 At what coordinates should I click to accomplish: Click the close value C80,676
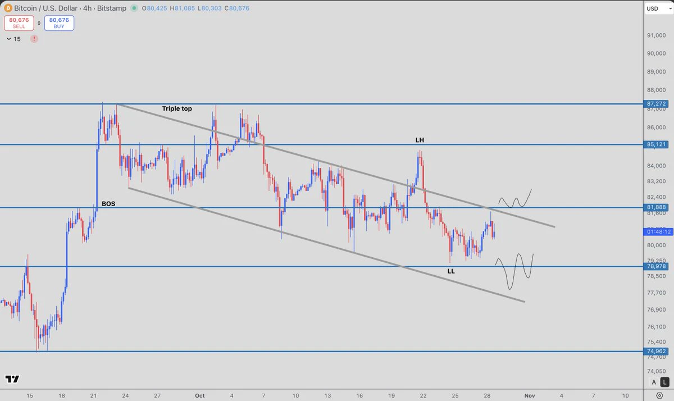point(237,8)
